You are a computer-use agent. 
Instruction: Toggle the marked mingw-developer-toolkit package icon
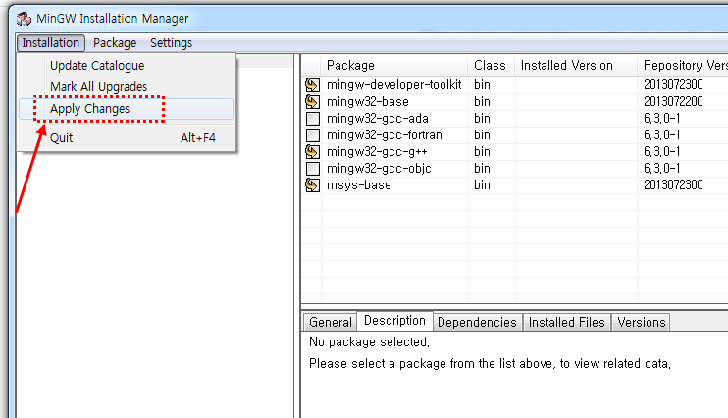[312, 85]
